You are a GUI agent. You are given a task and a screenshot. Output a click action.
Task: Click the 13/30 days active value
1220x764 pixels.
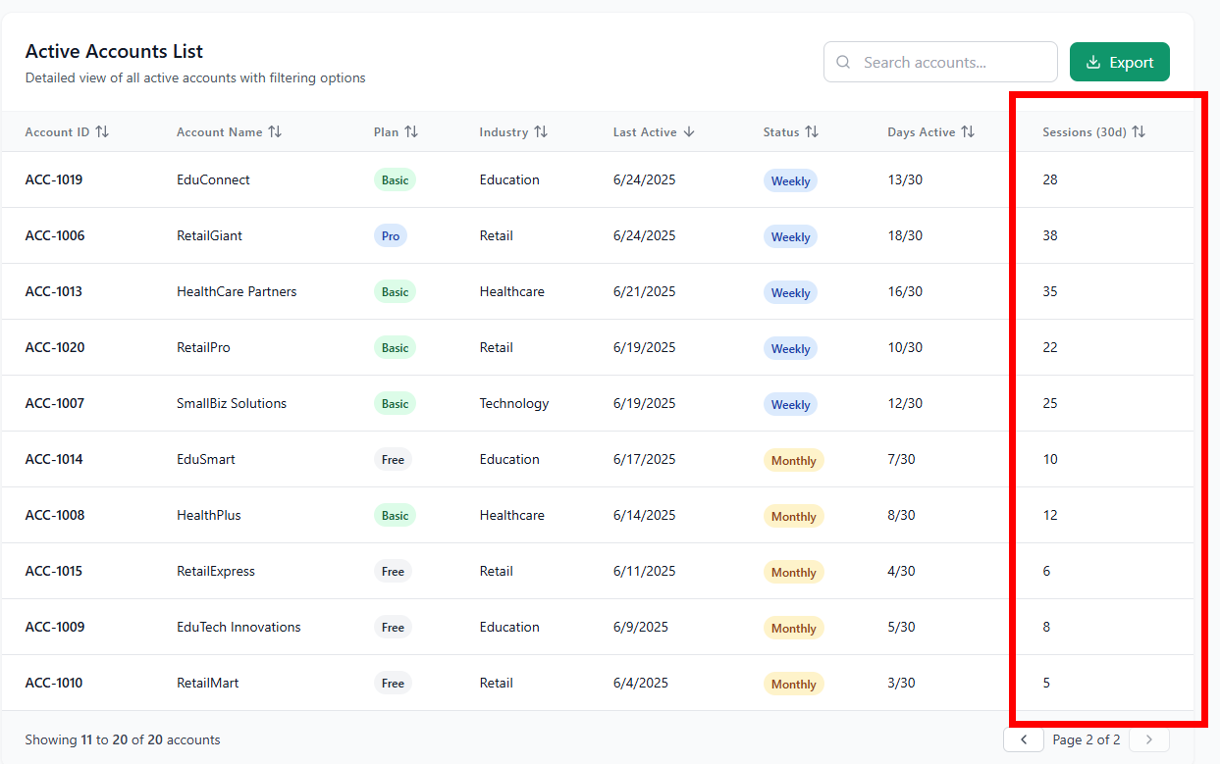point(905,179)
